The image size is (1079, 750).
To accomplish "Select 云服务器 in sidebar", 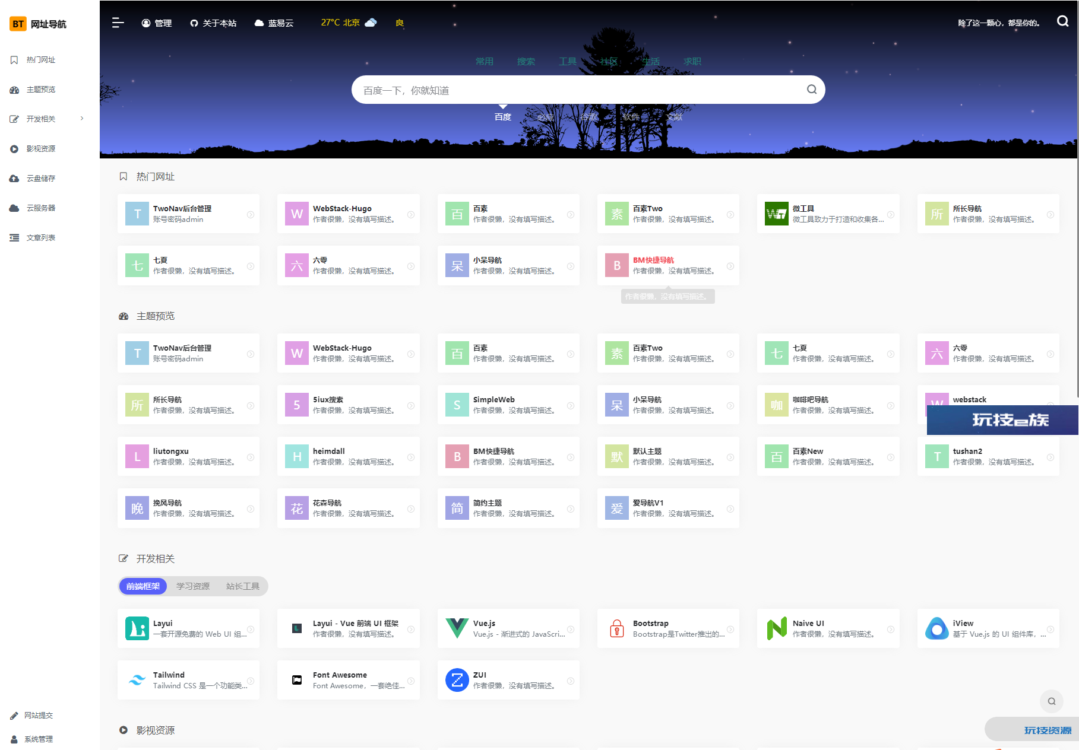I will [41, 208].
